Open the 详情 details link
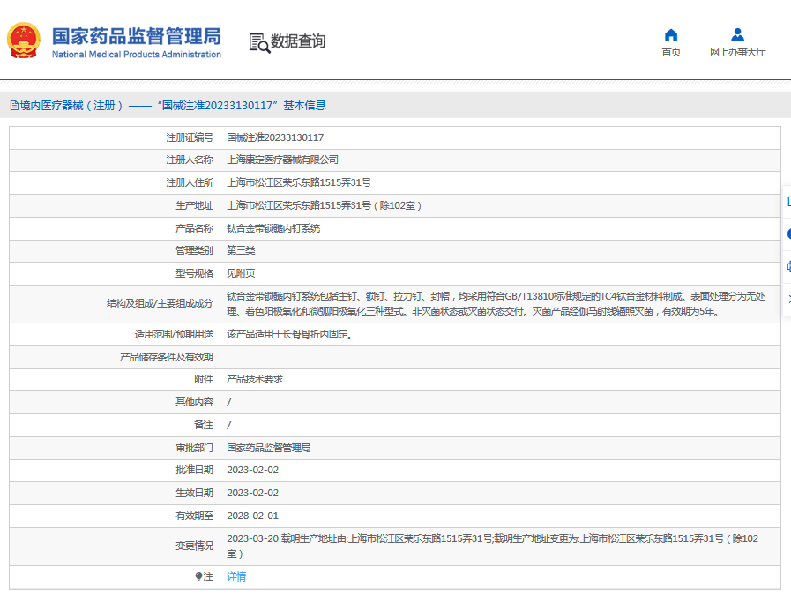Screen dimensions: 791x594 (236, 575)
